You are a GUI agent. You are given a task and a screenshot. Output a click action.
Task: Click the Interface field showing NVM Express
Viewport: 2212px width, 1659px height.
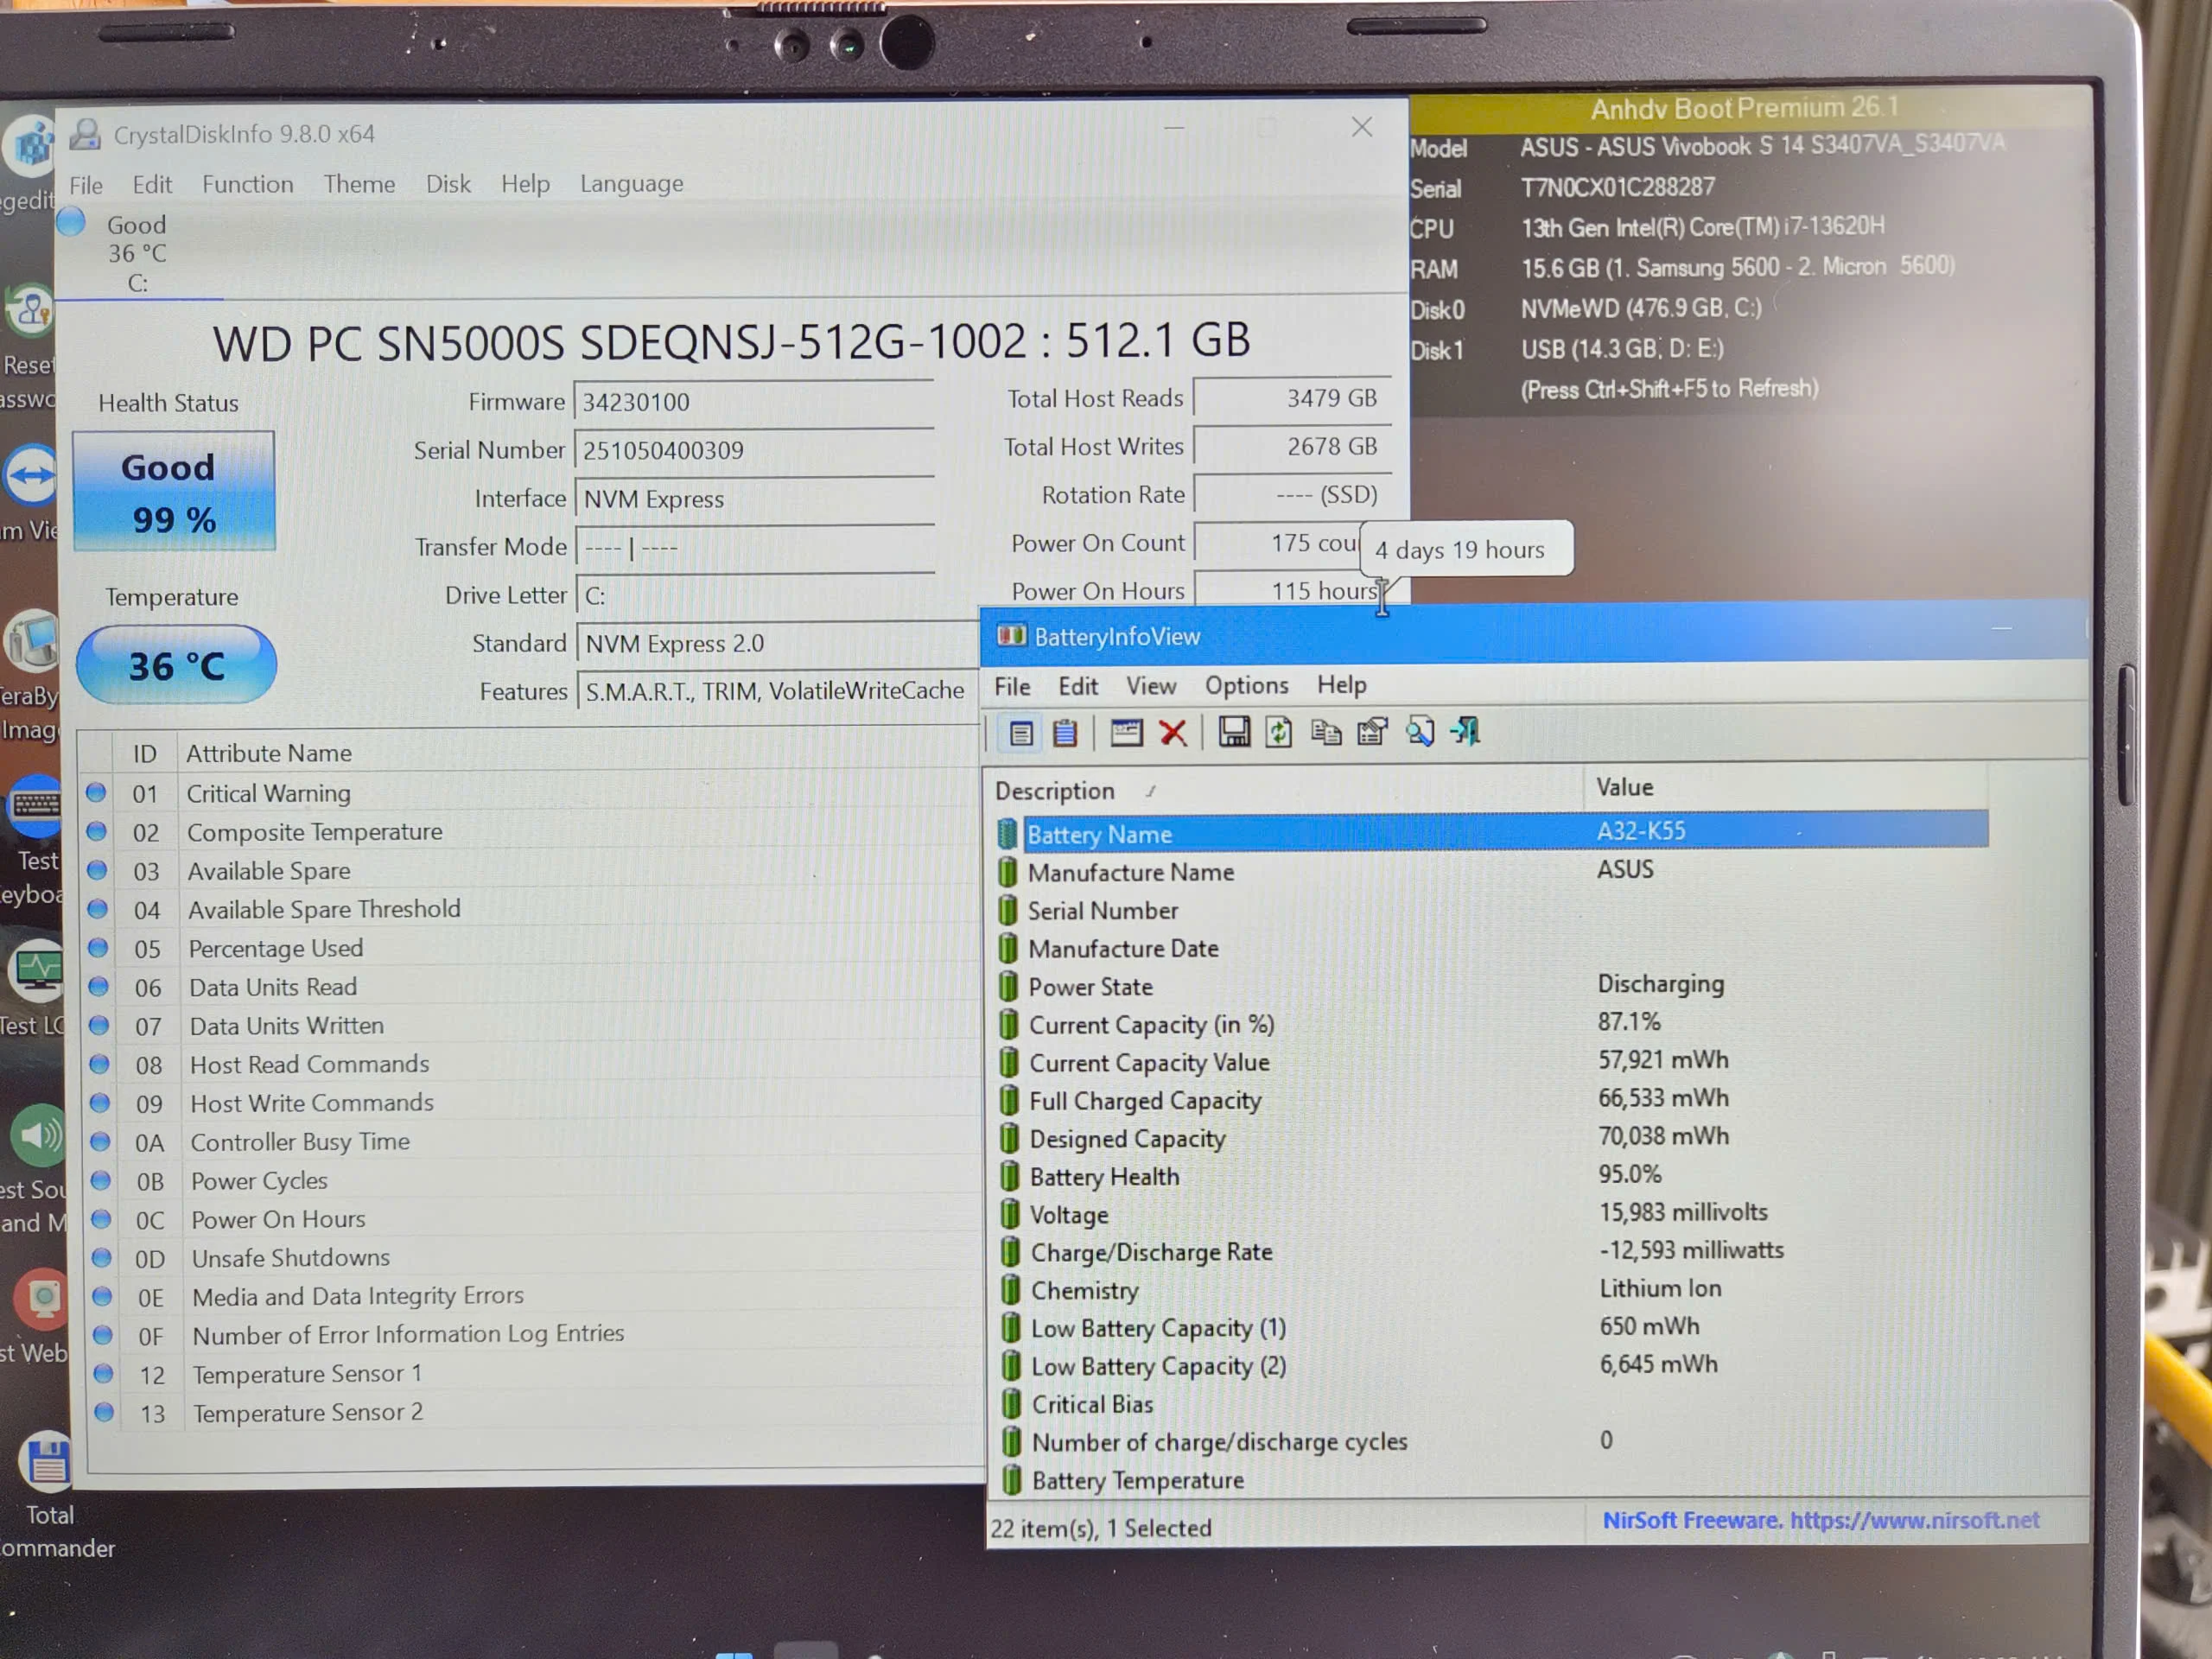[x=754, y=498]
